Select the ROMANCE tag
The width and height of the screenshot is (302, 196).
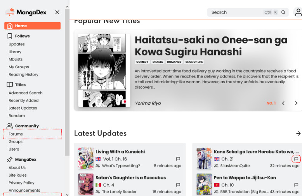[174, 62]
